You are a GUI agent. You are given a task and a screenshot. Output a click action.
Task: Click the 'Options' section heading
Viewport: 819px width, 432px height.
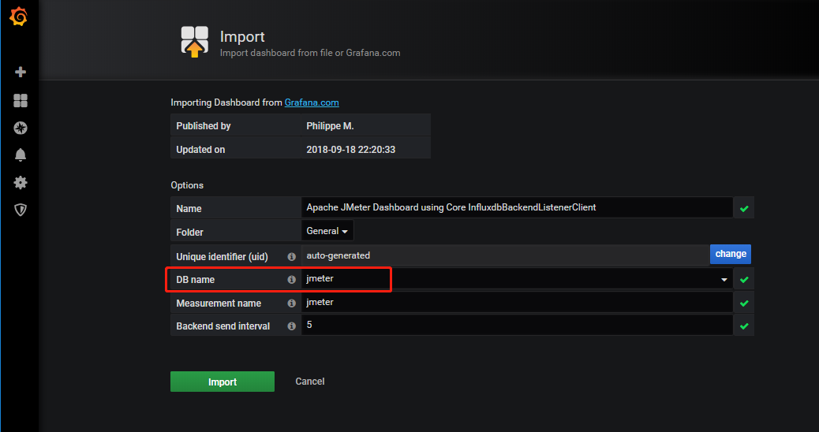pos(187,185)
